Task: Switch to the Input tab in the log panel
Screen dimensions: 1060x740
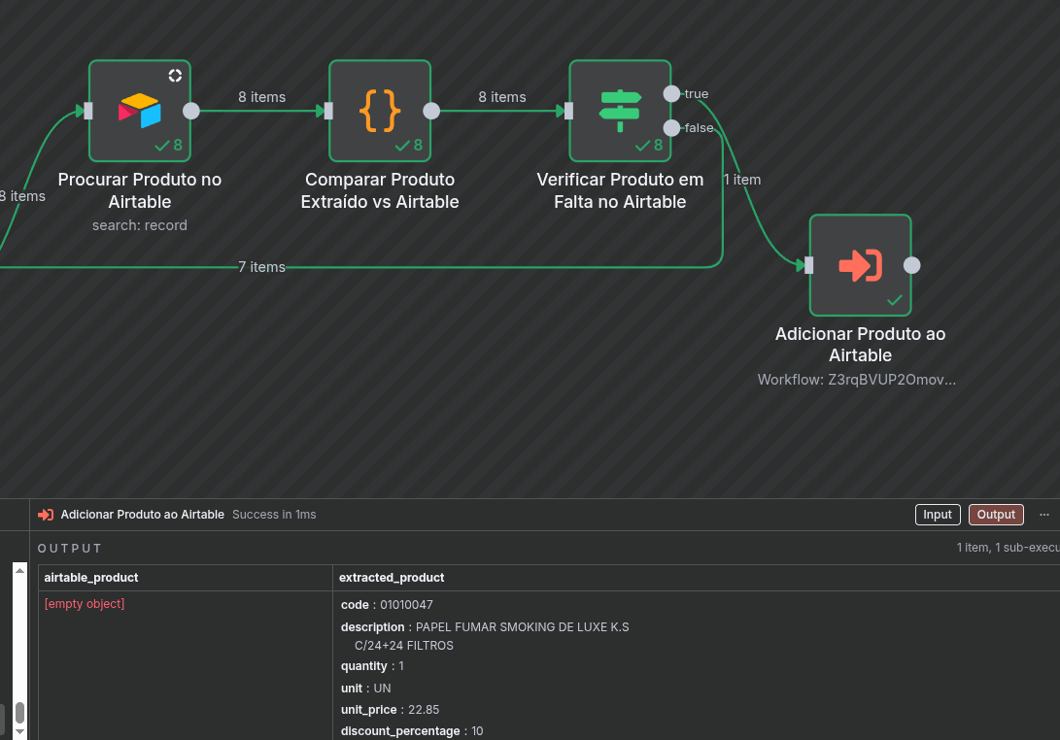Action: coord(937,514)
